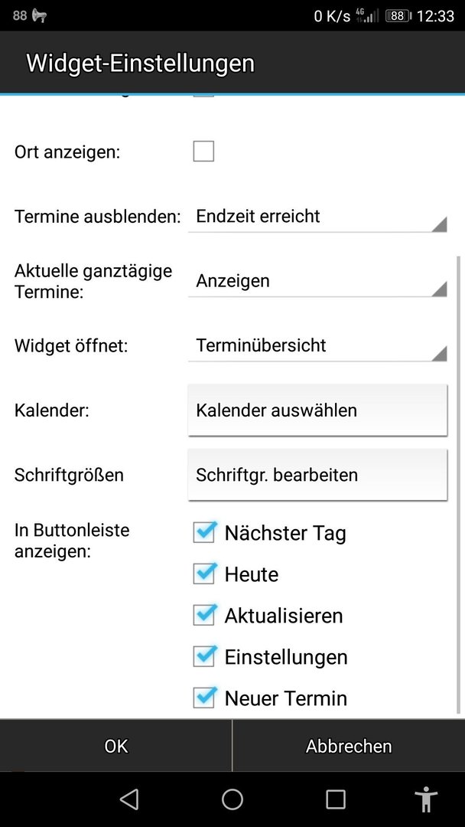Toggle the Einstellungen checkbox
This screenshot has width=465, height=827.
coord(204,657)
